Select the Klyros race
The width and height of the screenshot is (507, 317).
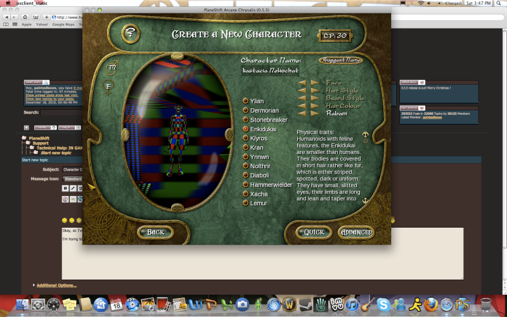255,138
